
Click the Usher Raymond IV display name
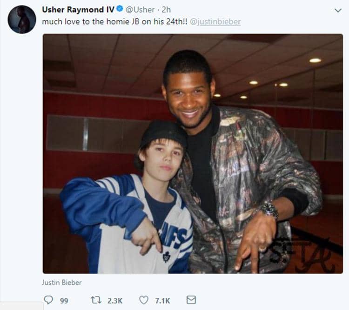[78, 10]
